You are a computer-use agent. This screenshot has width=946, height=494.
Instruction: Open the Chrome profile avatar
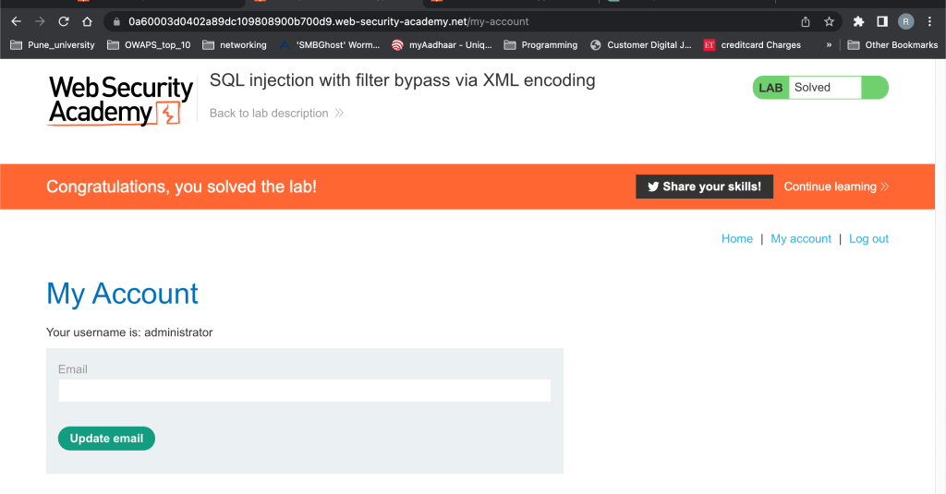click(905, 21)
